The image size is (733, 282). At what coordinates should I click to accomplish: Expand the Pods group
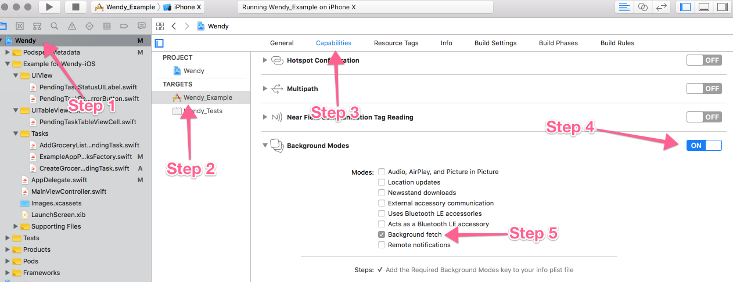point(8,261)
